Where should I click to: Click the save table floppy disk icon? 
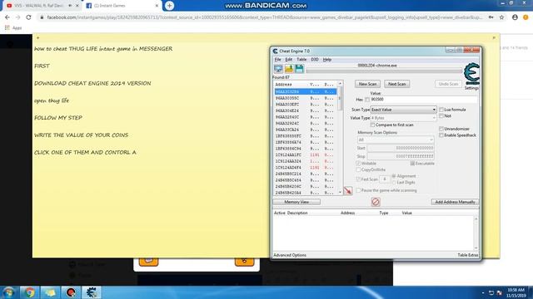click(299, 69)
